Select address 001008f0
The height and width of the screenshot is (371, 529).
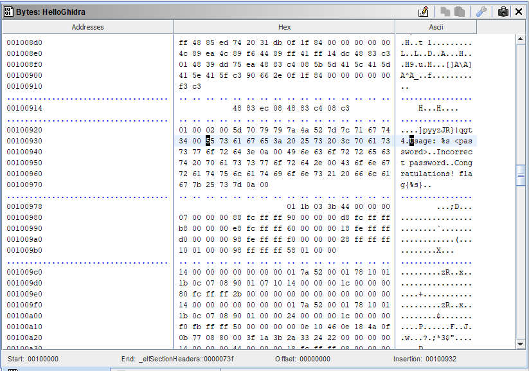(24, 64)
